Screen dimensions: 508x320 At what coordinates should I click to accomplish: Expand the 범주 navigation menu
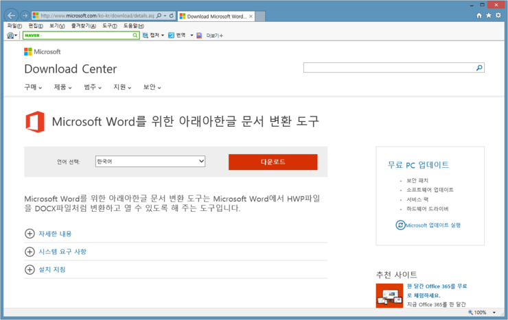pyautogui.click(x=93, y=87)
